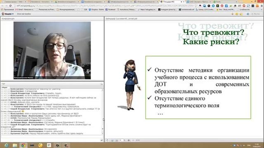Open the 'Импортированные' bookmarks folder
264x148 pixels.
point(66,10)
